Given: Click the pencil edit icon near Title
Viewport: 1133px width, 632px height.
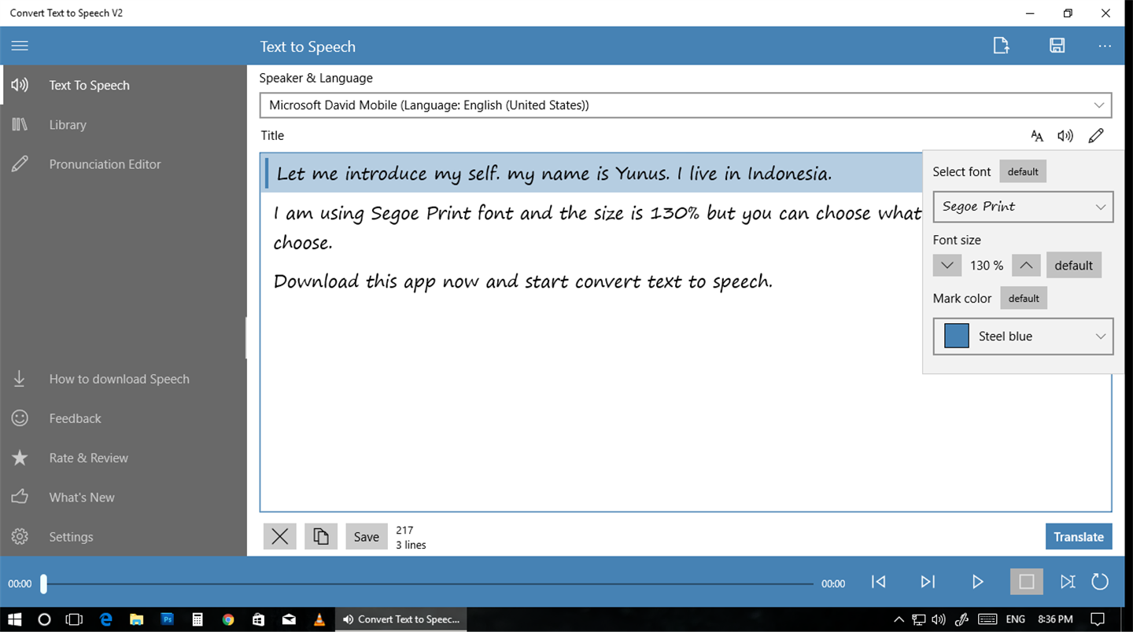Looking at the screenshot, I should point(1096,136).
